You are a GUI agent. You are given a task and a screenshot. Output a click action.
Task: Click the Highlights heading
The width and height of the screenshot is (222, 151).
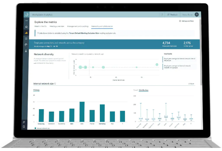168,54
